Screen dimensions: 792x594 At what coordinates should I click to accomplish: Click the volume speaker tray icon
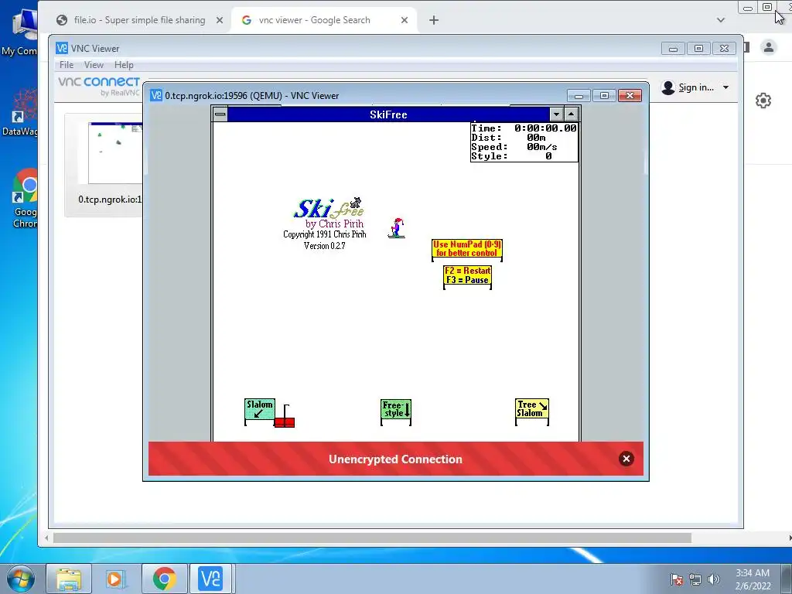coord(714,579)
